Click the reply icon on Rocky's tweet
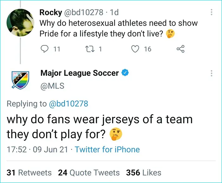222x183 pixels. 45,49
